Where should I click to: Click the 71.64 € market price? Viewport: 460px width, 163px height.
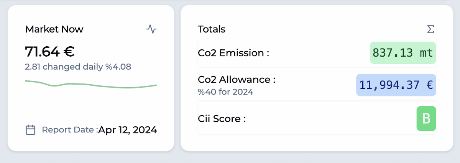click(50, 51)
